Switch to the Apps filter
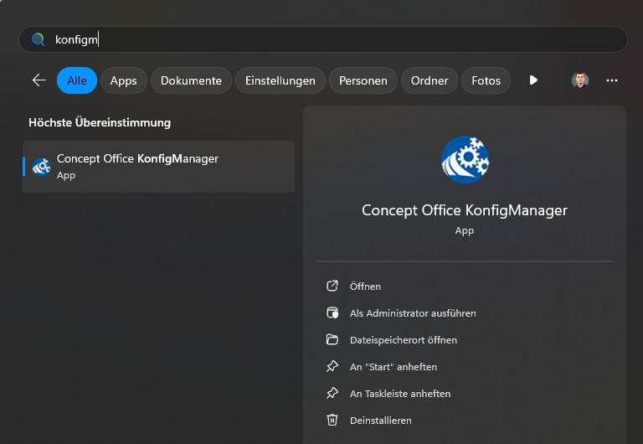Screen dimensions: 643x444 coord(123,80)
